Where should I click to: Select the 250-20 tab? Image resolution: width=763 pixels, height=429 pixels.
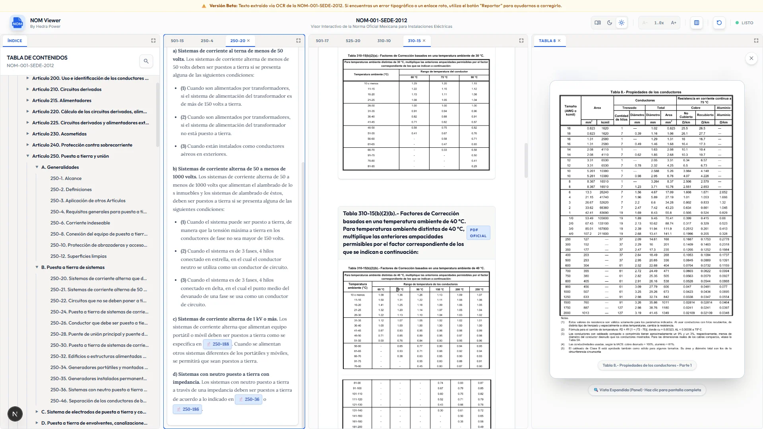[x=238, y=41]
